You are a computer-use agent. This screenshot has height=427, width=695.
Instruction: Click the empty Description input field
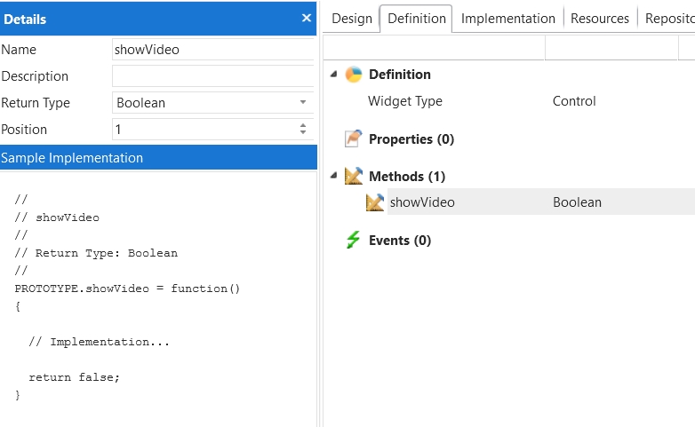212,76
